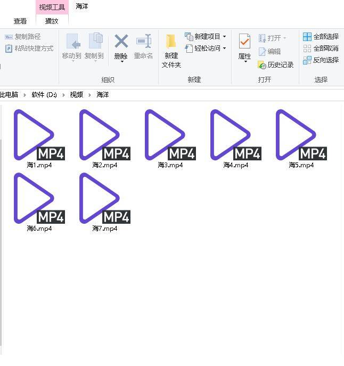Expand chevron after 软件 (D:) in address bar
The height and width of the screenshot is (366, 344).
[x=63, y=95]
